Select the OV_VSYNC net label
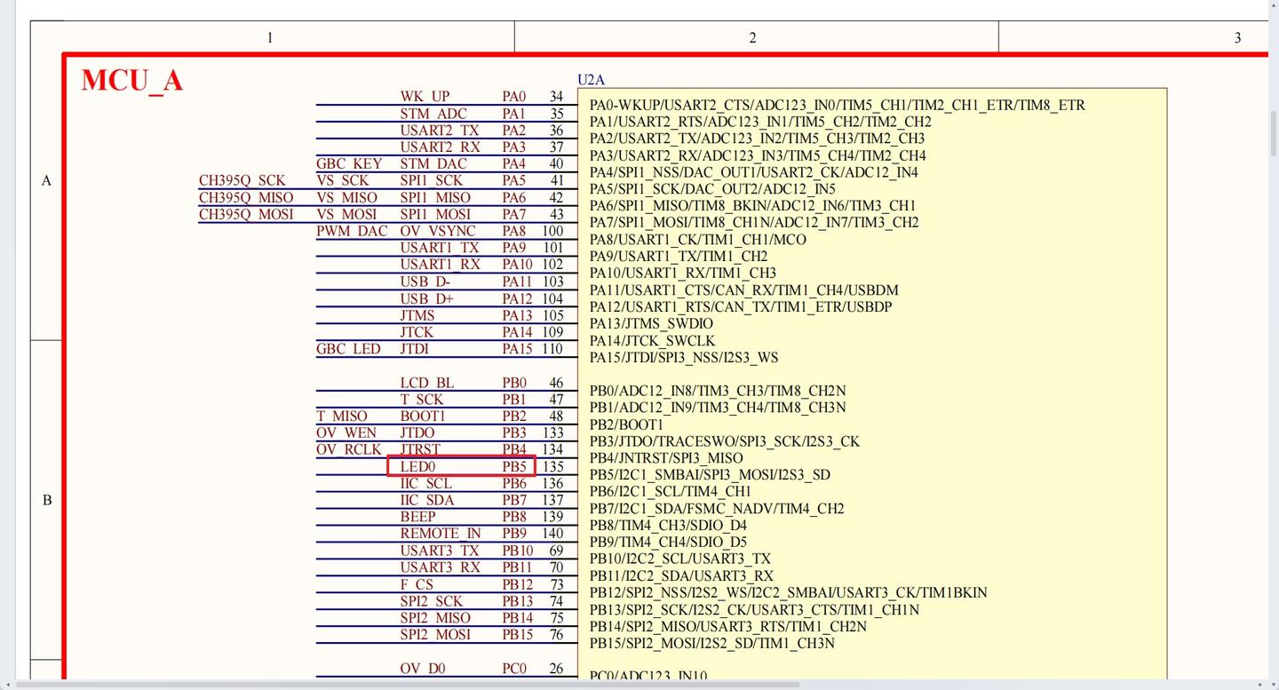 [438, 231]
